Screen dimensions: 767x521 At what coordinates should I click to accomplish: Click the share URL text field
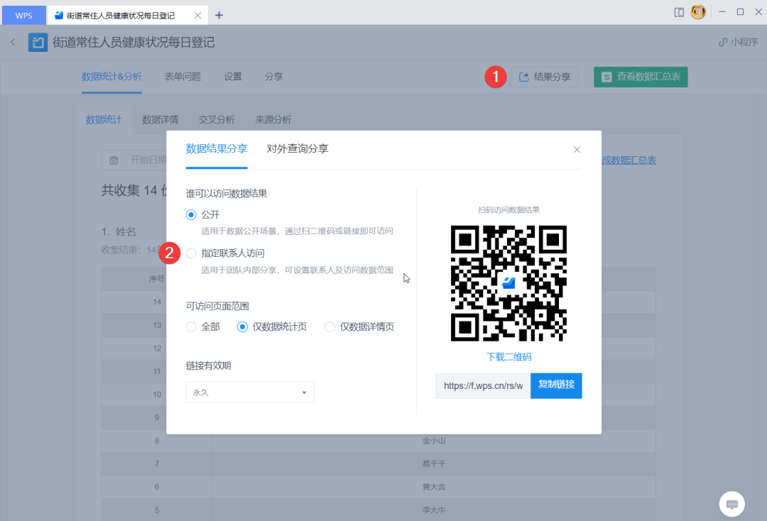pos(483,385)
